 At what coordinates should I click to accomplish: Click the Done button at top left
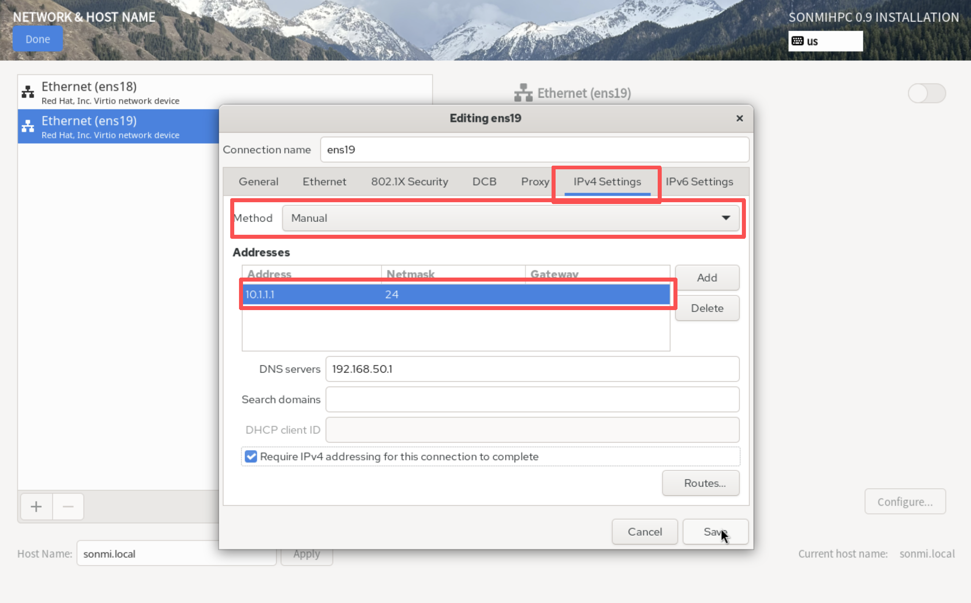point(37,39)
